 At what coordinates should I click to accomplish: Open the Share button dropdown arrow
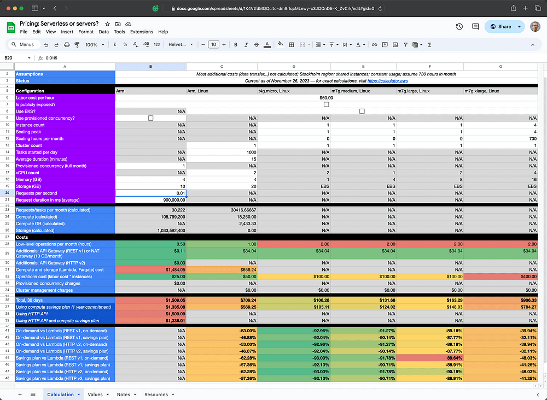(520, 26)
